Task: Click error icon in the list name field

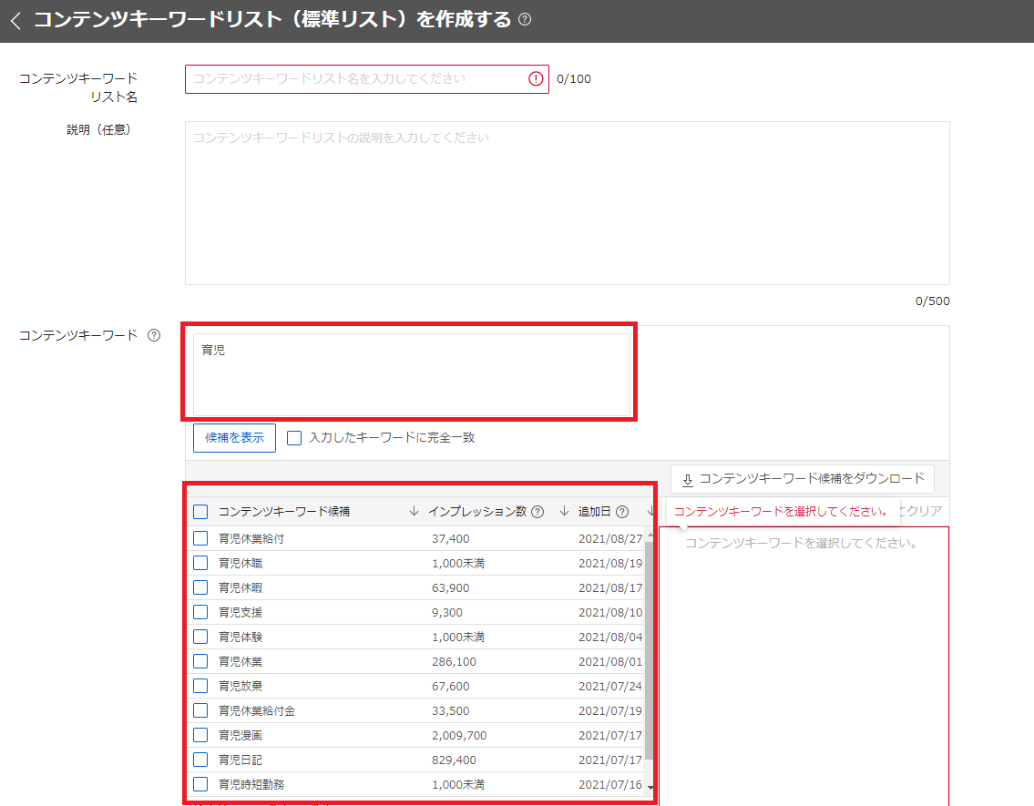Action: point(536,79)
